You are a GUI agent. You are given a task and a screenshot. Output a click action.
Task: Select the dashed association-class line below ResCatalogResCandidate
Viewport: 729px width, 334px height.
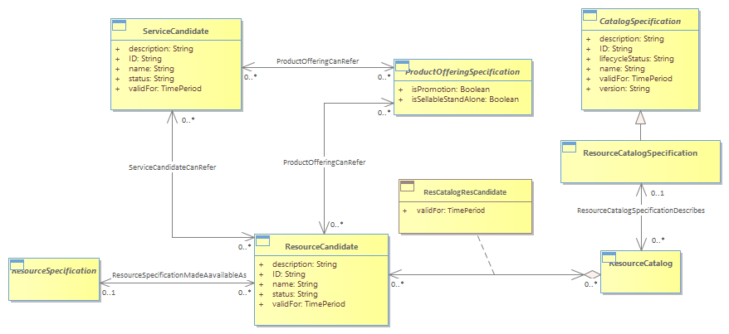pyautogui.click(x=486, y=254)
